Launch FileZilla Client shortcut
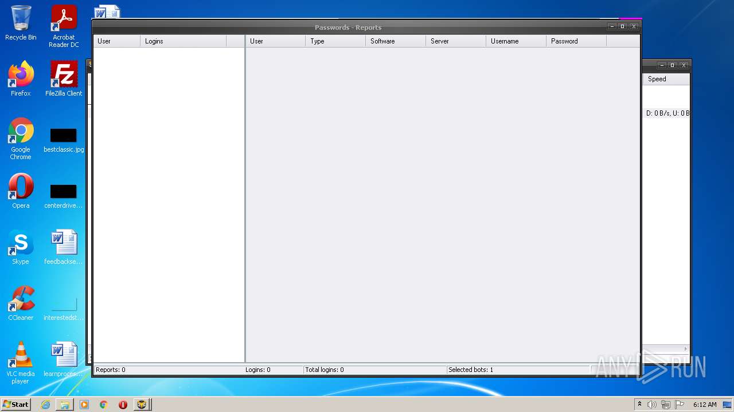Screen dimensions: 734x412 point(64,79)
